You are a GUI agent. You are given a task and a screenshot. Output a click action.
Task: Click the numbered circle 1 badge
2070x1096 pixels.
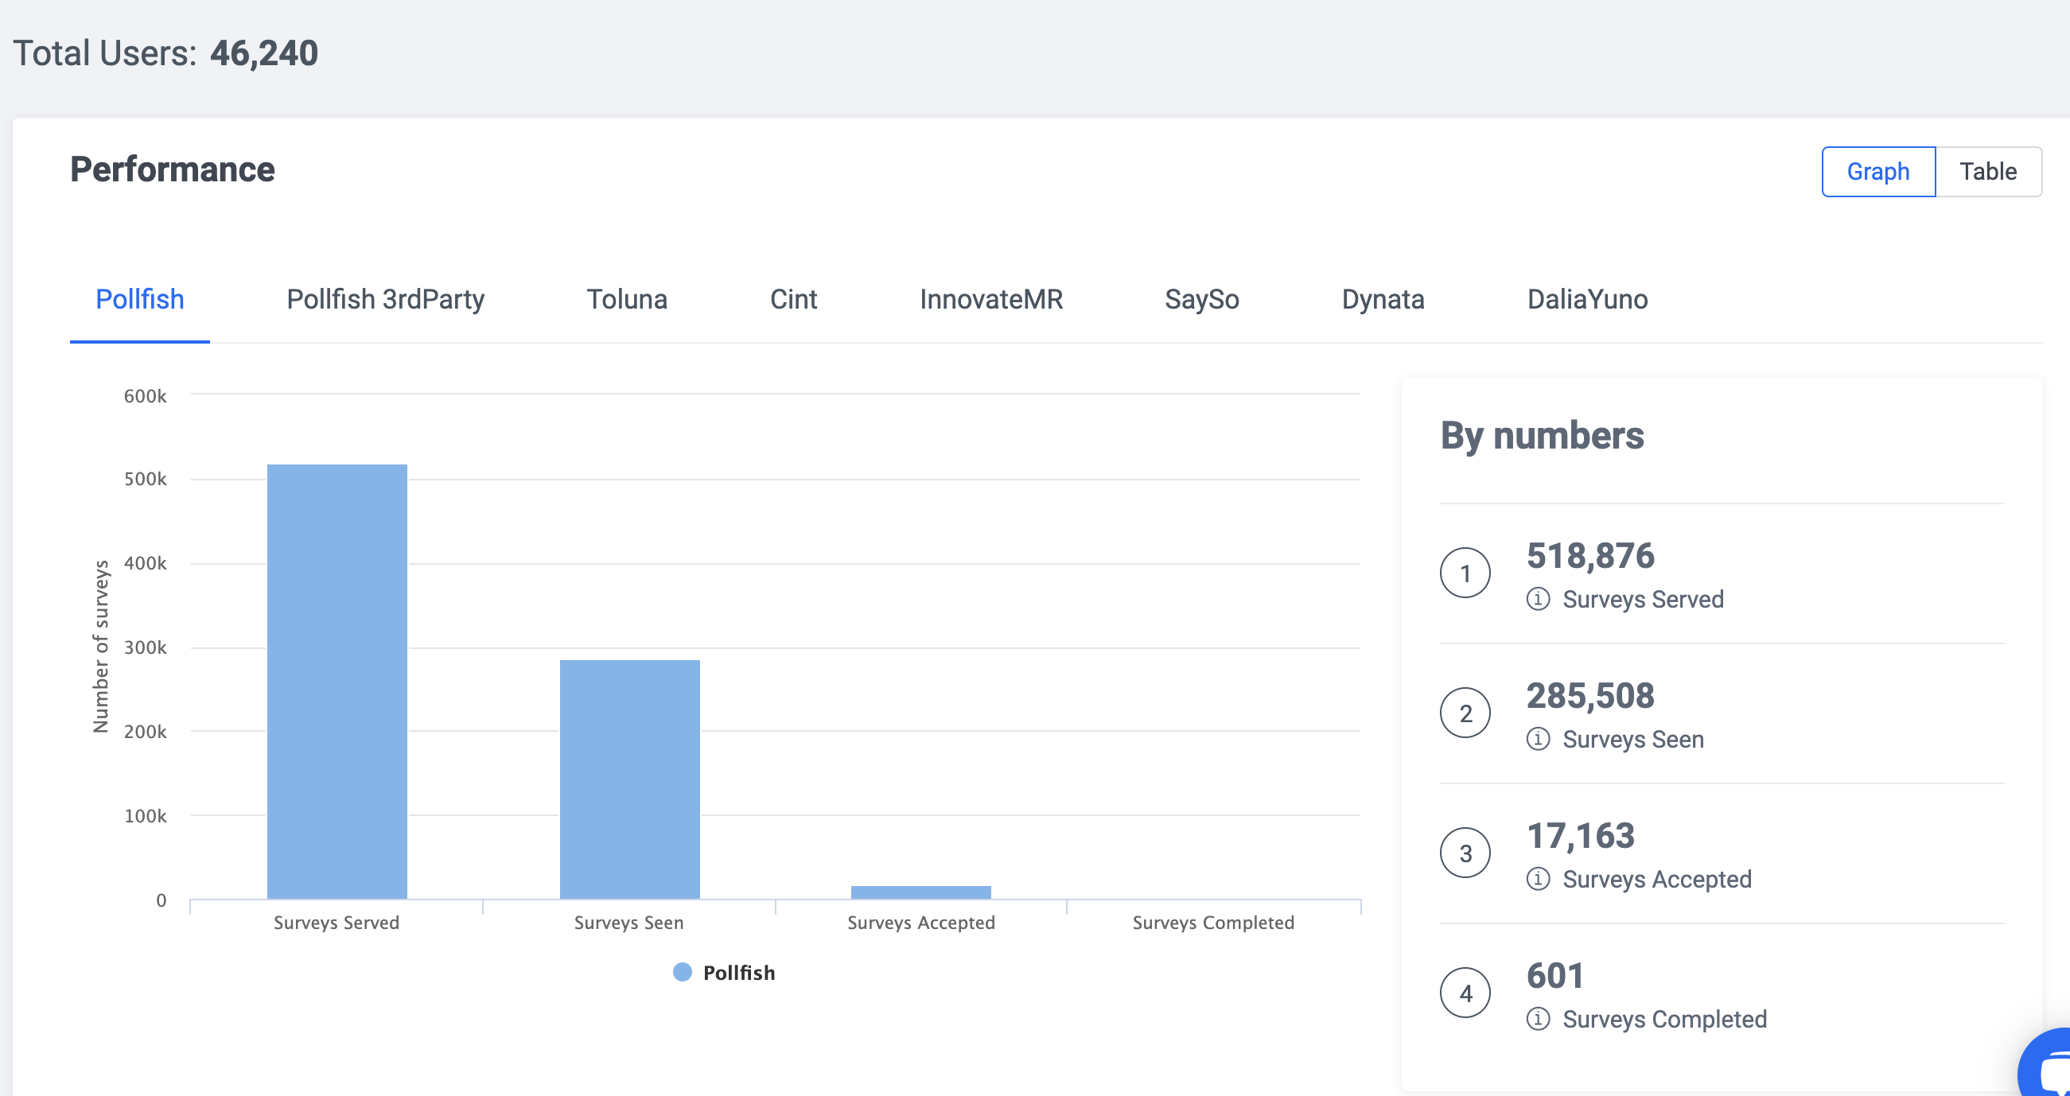(1465, 573)
